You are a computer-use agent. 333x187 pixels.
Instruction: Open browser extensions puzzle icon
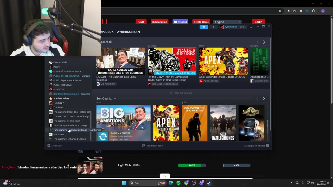(x=313, y=11)
